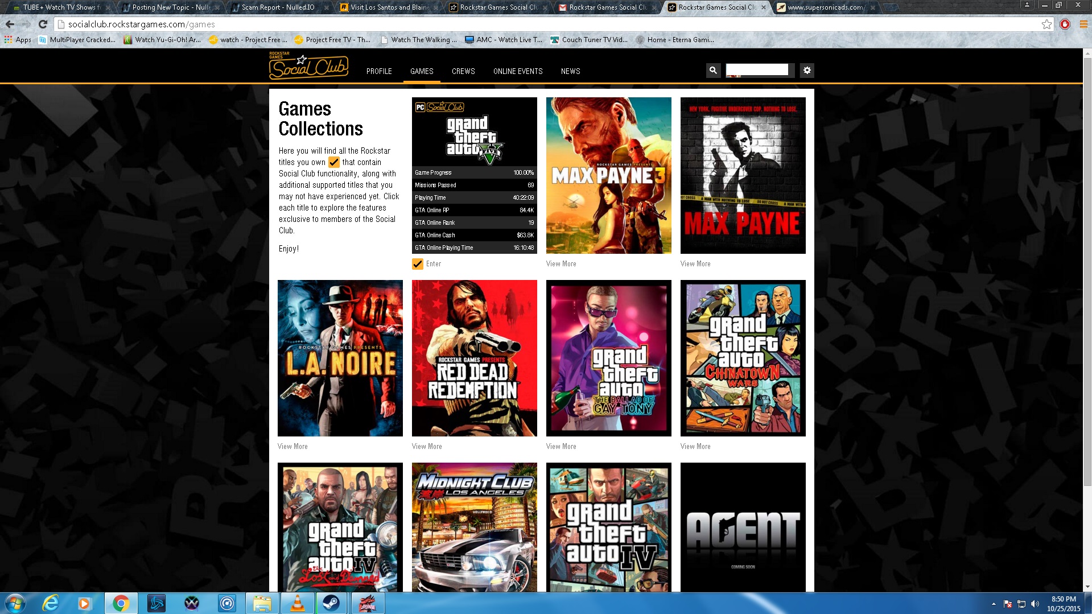The height and width of the screenshot is (614, 1092).
Task: Open Watch The Walking bookmark
Action: 419,40
